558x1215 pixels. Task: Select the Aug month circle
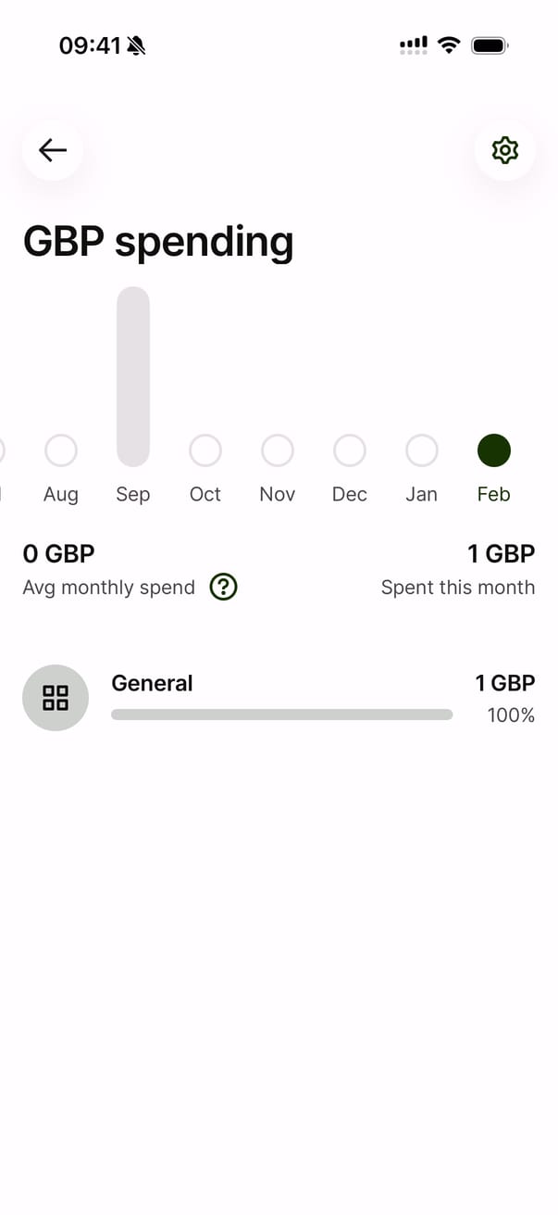61,450
